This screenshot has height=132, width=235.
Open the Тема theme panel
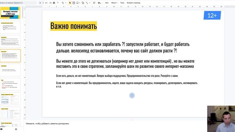tap(122, 3)
